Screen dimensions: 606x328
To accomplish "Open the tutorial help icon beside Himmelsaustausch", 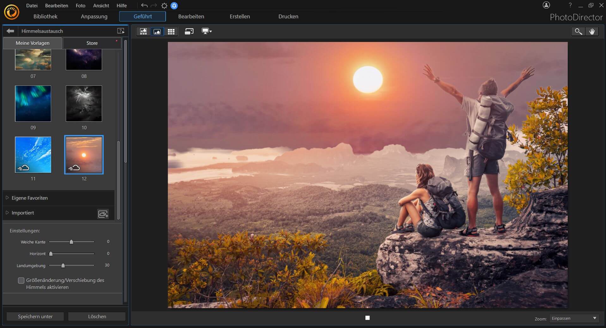I will [x=121, y=31].
